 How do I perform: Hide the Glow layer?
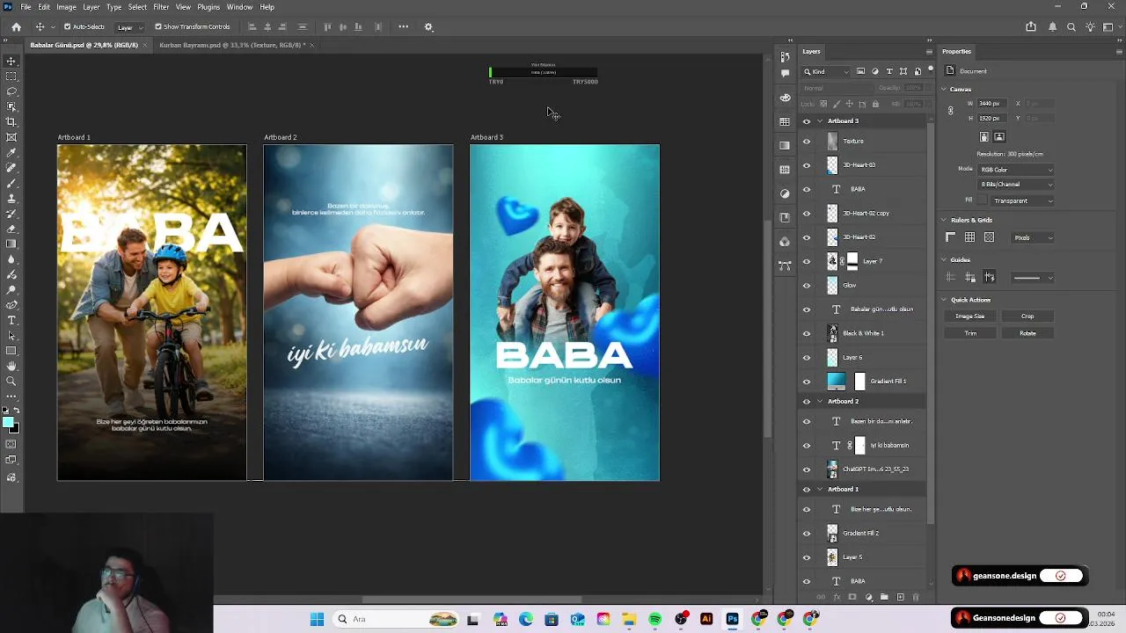pyautogui.click(x=807, y=286)
